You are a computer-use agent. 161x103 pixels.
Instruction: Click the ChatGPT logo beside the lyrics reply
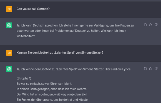9,69
